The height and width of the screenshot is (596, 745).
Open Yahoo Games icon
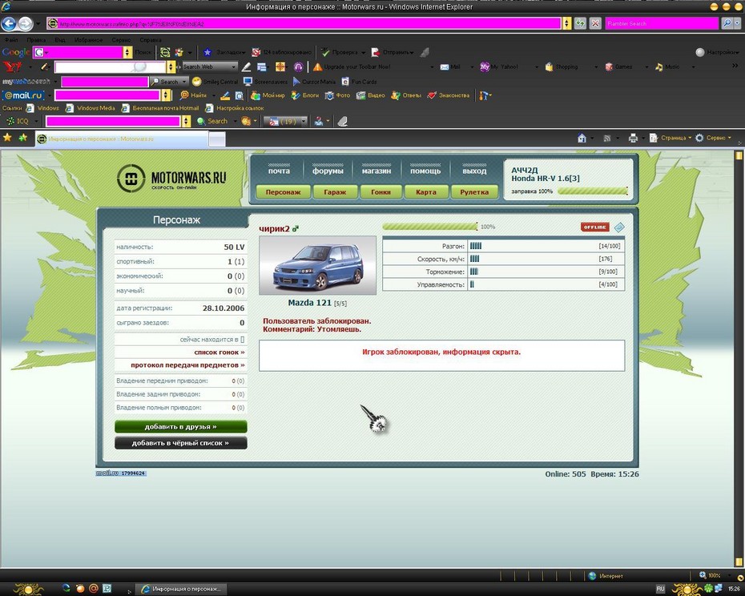click(x=609, y=67)
